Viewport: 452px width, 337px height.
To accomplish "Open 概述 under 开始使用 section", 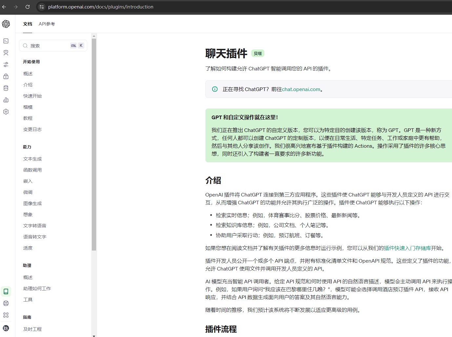I will point(28,74).
